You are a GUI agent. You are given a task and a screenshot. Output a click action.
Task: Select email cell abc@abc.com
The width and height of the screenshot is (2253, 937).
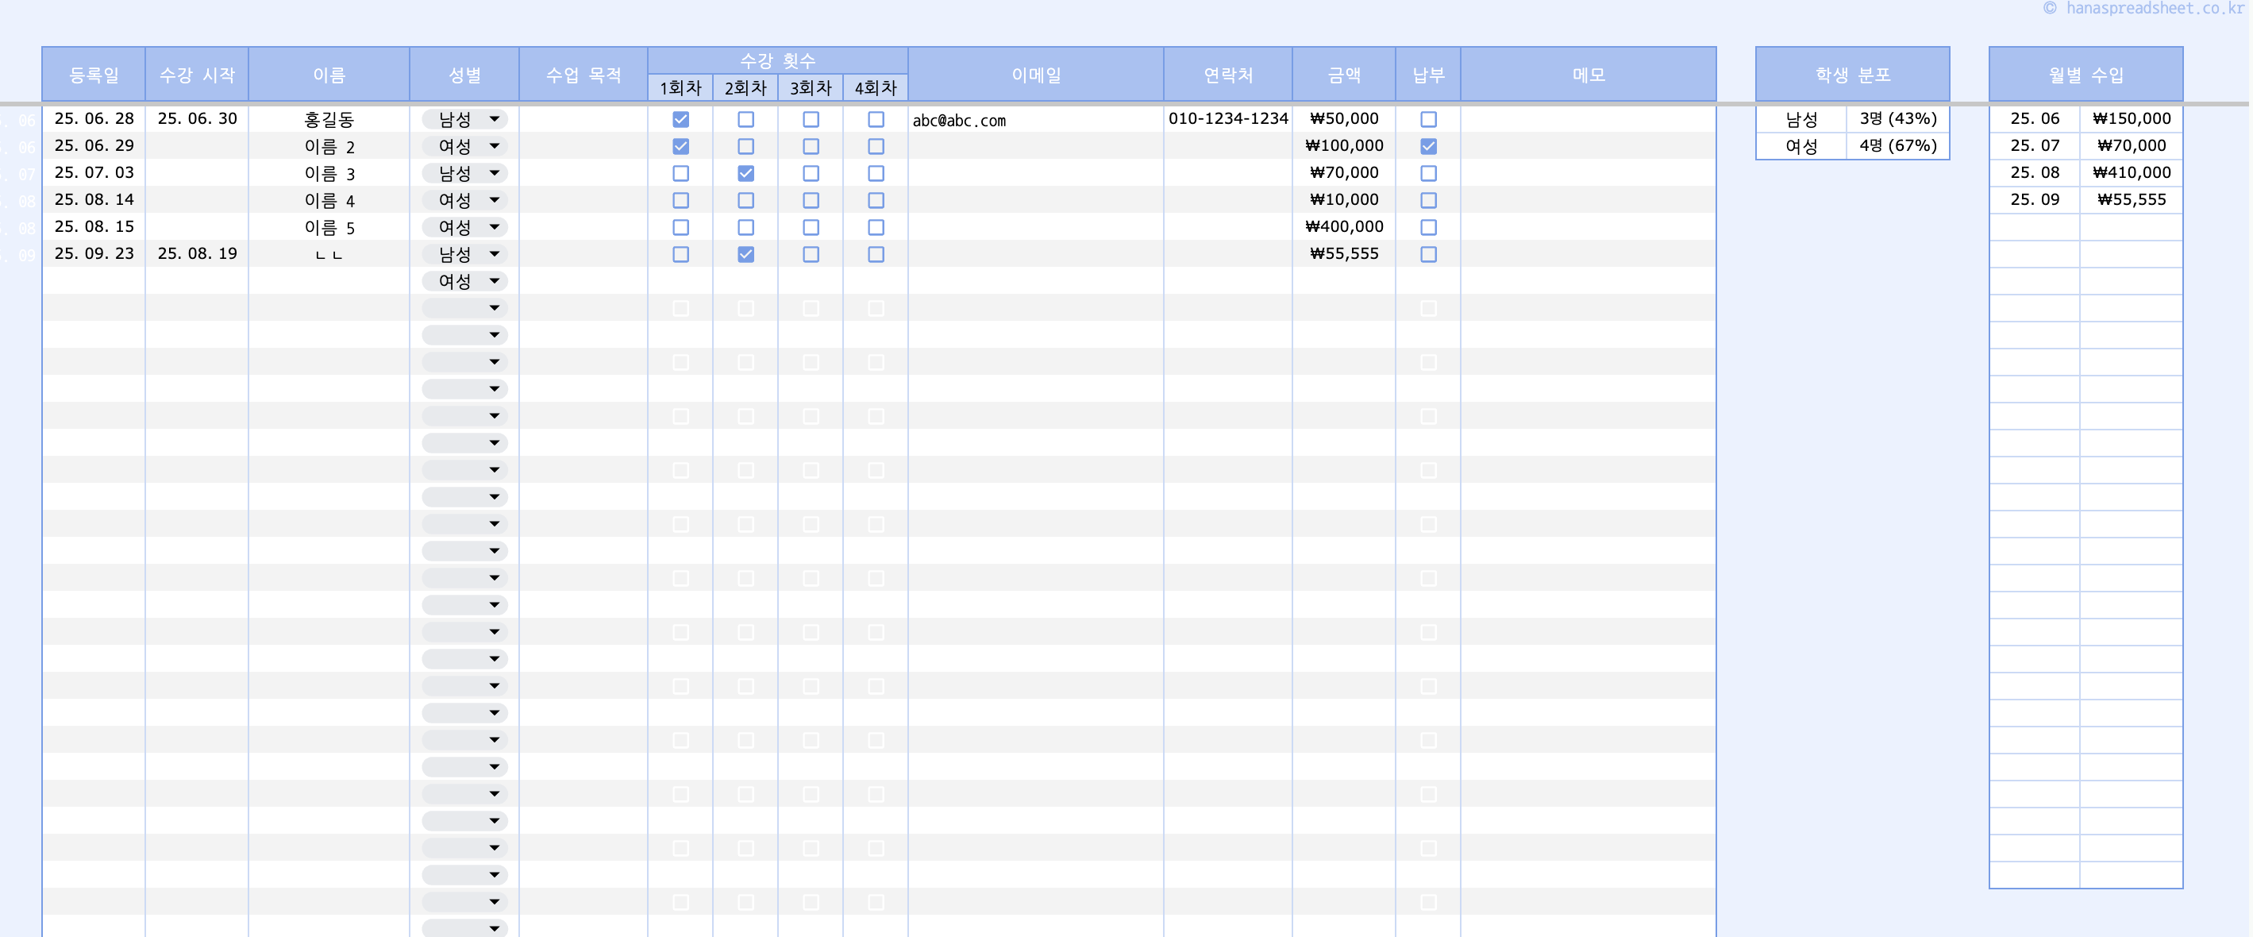960,120
